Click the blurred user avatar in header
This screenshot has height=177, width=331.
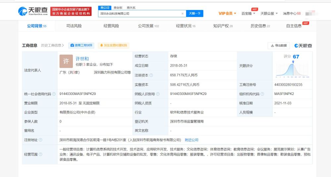[x=311, y=14]
